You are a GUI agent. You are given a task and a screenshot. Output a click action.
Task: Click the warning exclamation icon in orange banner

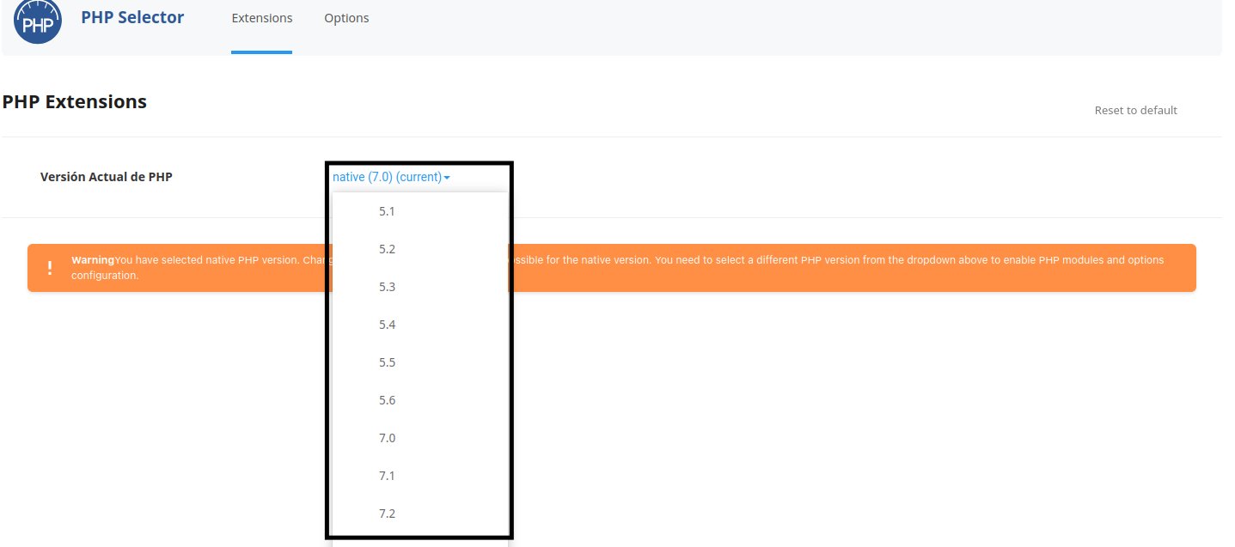(x=50, y=268)
